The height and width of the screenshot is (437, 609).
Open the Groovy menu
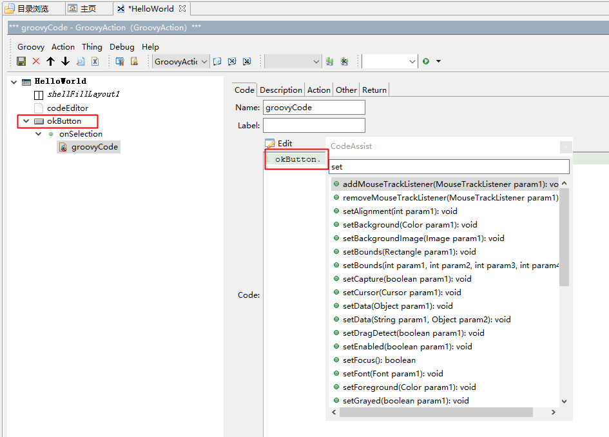coord(31,47)
